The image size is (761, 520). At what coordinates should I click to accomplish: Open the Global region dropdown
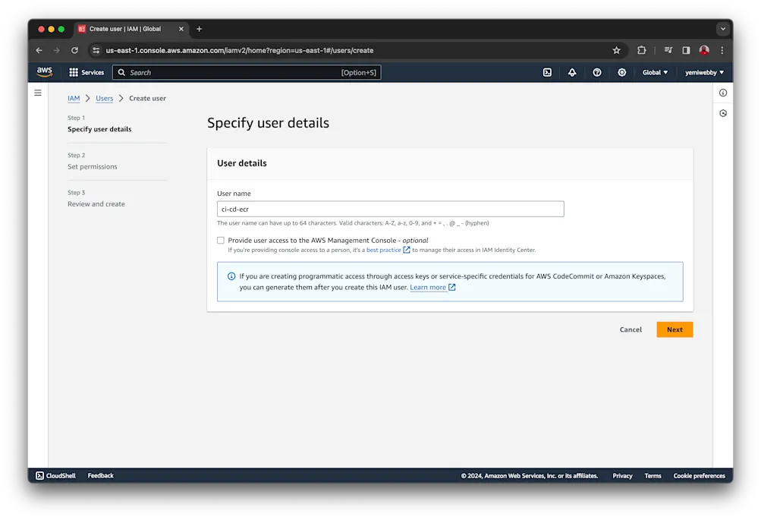tap(655, 72)
